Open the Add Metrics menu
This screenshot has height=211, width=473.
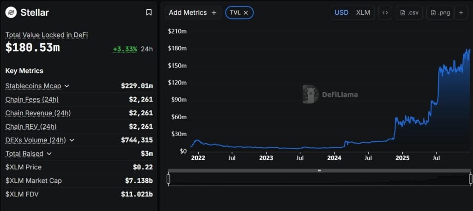pos(193,12)
